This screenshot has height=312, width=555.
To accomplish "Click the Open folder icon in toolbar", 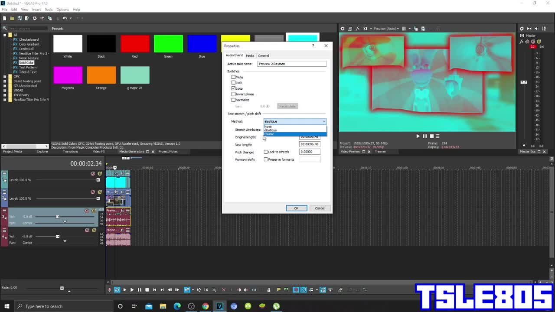I will tap(12, 18).
